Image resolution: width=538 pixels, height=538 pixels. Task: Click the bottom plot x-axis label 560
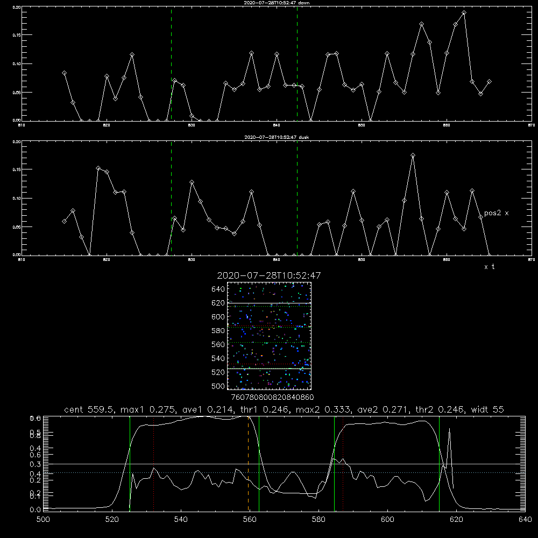(x=250, y=520)
